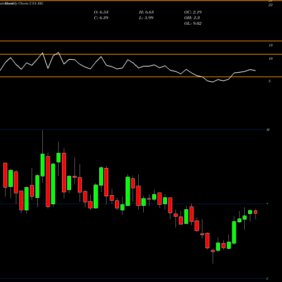Click the '15' indicator axis label
This screenshot has height=282, width=282.
tap(271, 45)
